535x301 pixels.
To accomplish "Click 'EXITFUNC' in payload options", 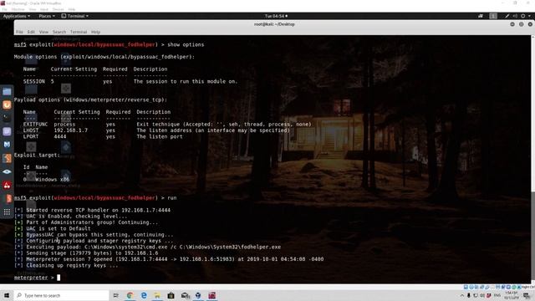I will point(35,125).
